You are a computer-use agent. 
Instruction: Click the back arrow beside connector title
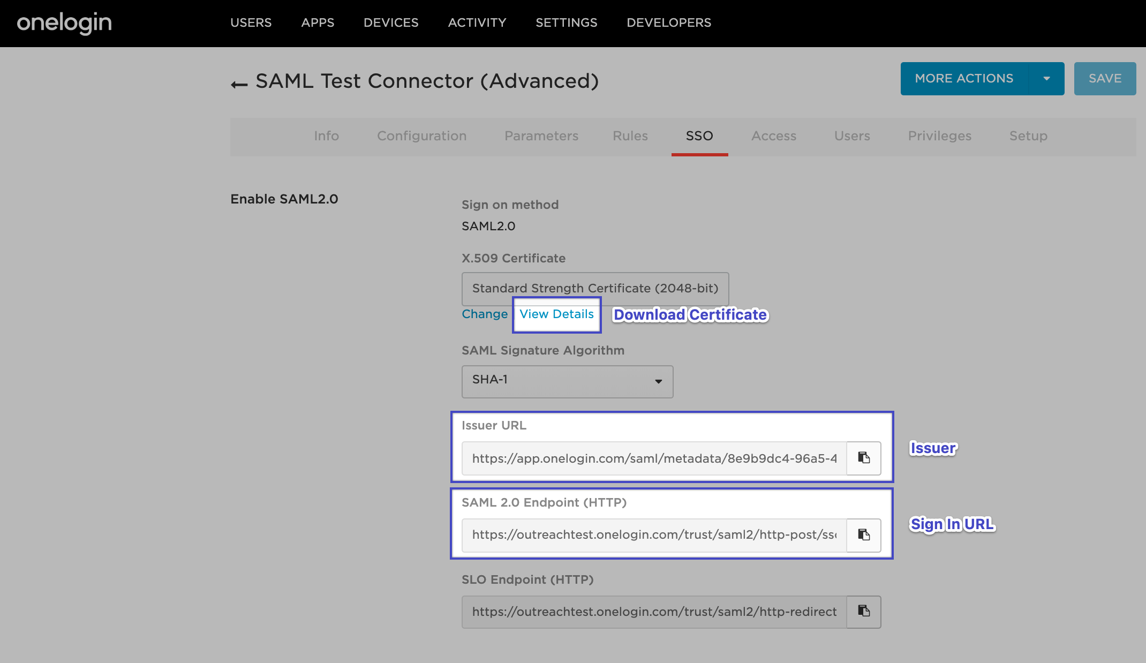[239, 84]
